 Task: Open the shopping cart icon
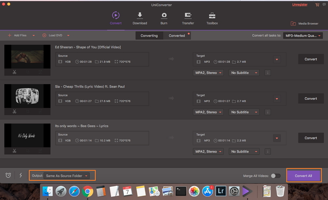point(317,5)
